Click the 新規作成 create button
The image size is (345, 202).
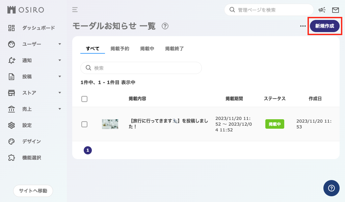[x=324, y=26]
